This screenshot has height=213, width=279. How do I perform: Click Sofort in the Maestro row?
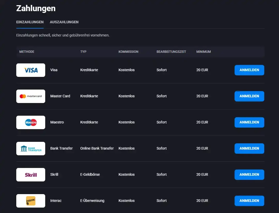coord(161,122)
